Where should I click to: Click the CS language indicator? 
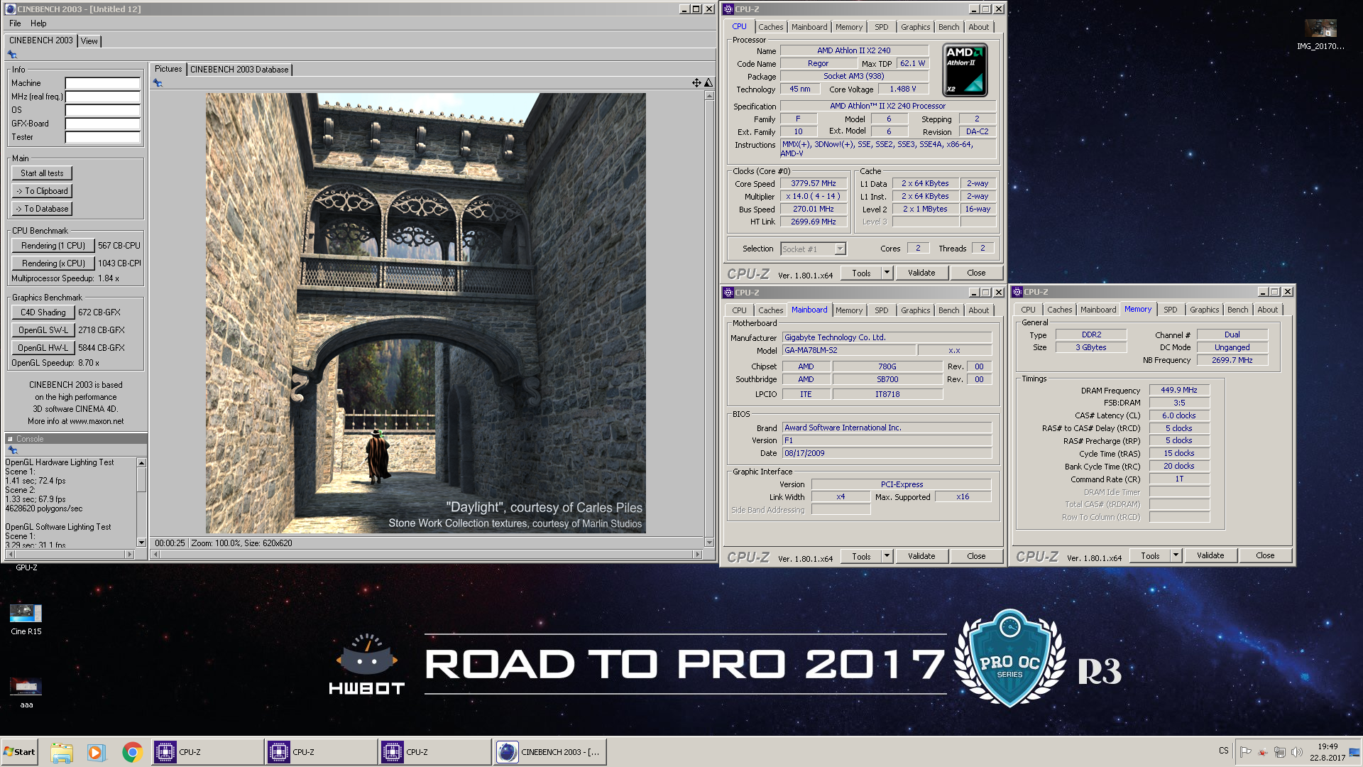pyautogui.click(x=1224, y=751)
